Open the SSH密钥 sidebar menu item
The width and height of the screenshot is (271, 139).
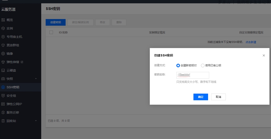[13, 87]
